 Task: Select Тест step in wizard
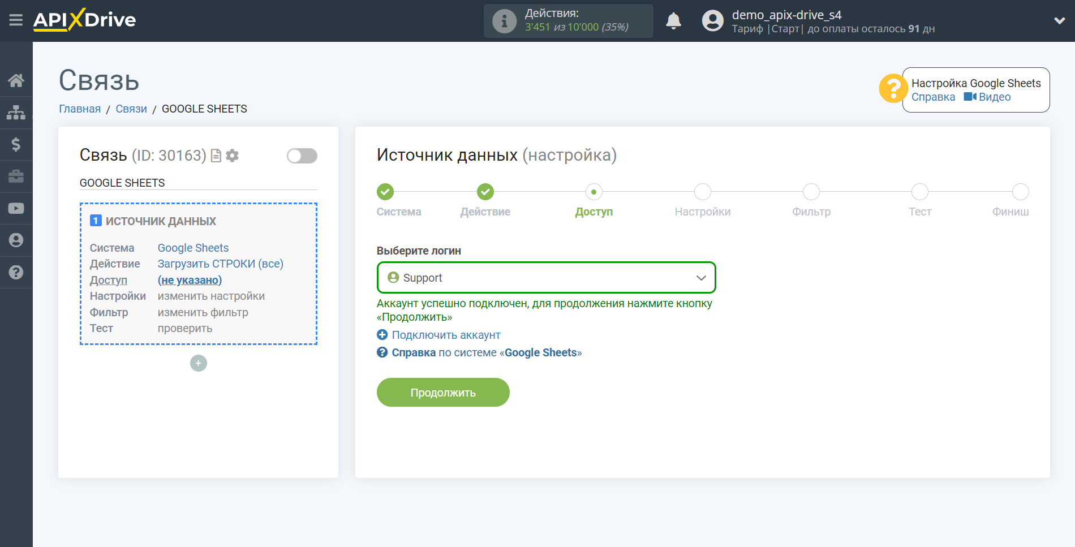(x=919, y=192)
